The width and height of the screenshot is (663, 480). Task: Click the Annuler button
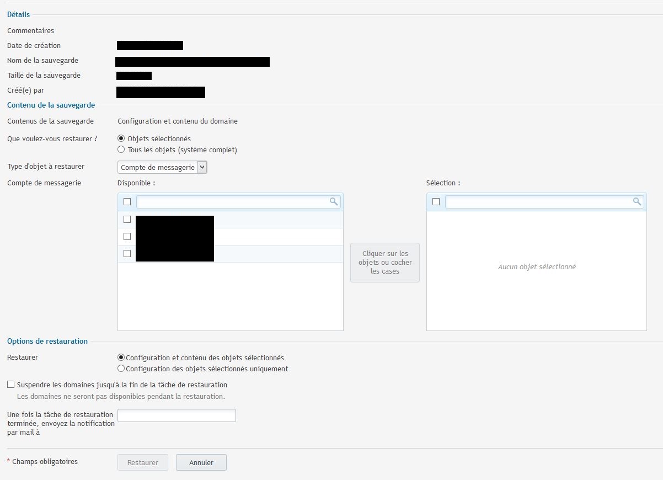click(x=201, y=462)
